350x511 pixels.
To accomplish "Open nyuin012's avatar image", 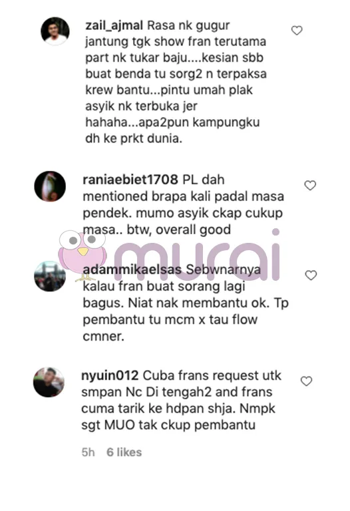I will (49, 382).
